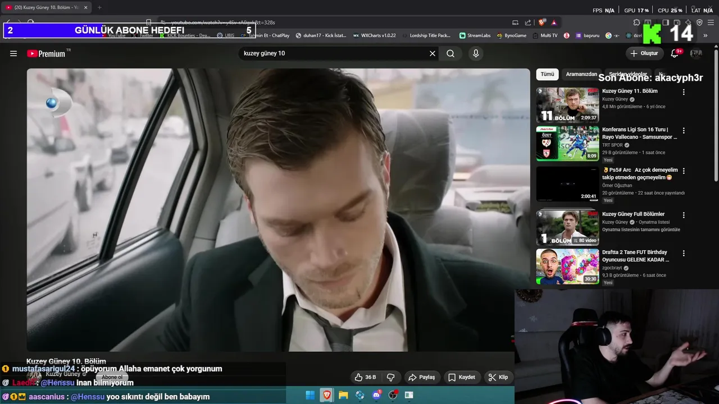Image resolution: width=719 pixels, height=404 pixels.
Task: Open the duhan17 Kick İstat bookmark
Action: click(321, 35)
